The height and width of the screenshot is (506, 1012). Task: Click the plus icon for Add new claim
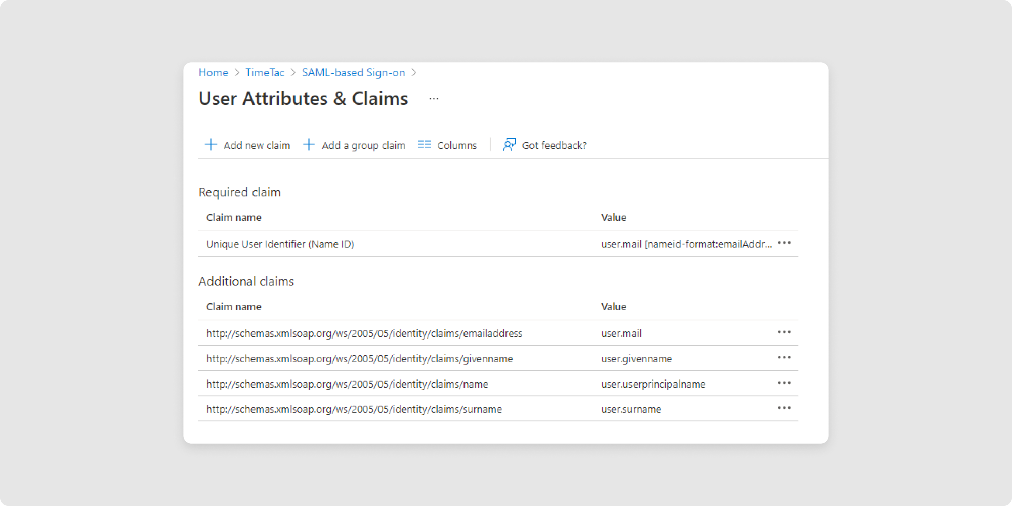click(x=210, y=145)
